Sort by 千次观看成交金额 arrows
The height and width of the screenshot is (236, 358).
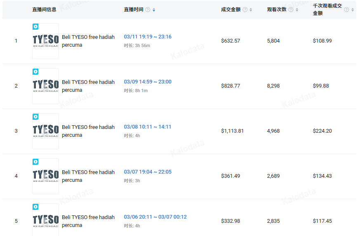352,10
